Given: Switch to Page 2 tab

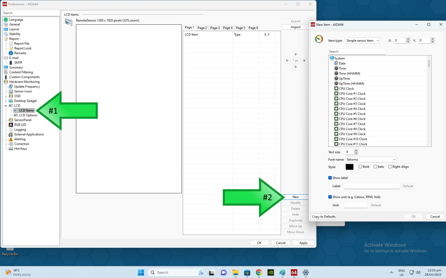Looking at the screenshot, I should tap(202, 28).
